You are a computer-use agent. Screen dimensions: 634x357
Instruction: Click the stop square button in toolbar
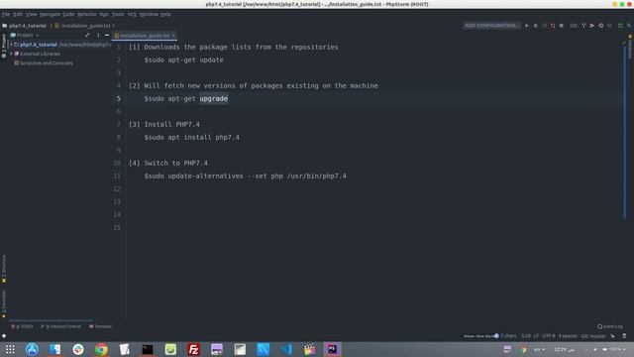pos(562,26)
